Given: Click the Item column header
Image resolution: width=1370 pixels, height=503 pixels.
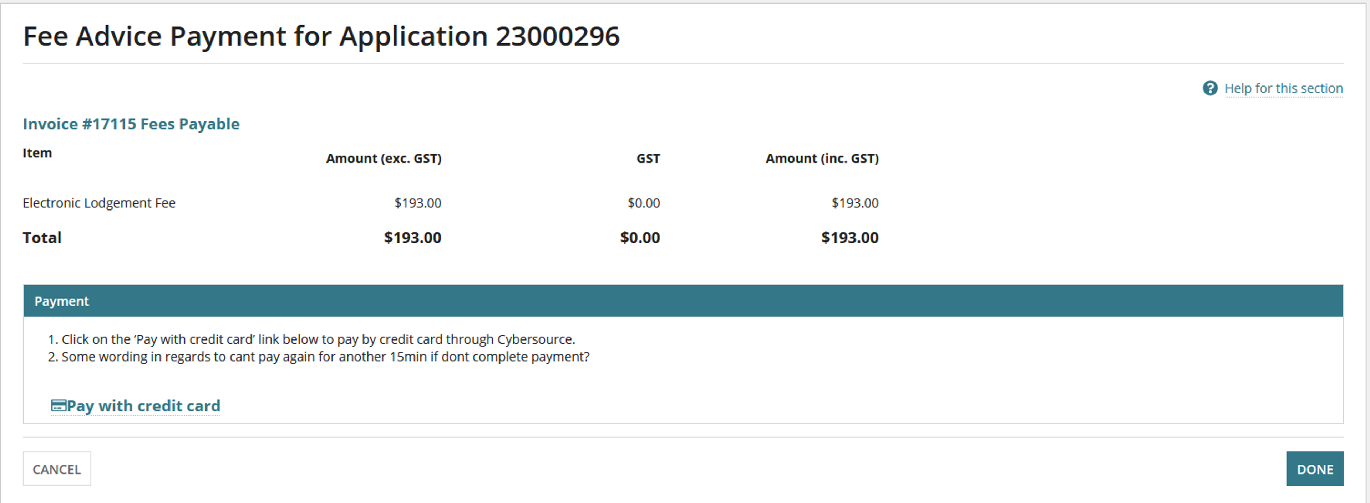Looking at the screenshot, I should [37, 153].
